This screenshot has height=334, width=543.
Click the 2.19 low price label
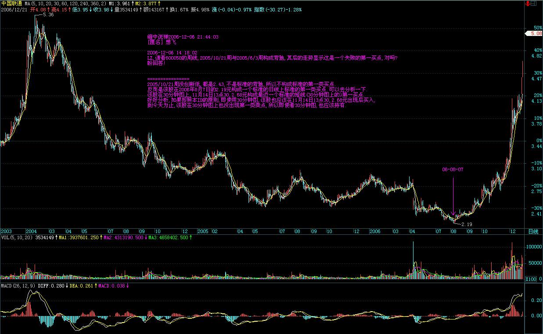[466, 224]
